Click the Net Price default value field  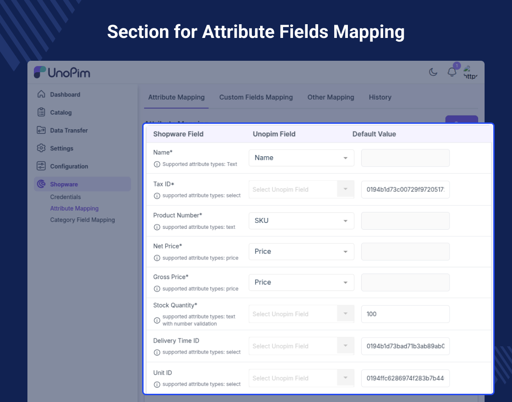[405, 252]
